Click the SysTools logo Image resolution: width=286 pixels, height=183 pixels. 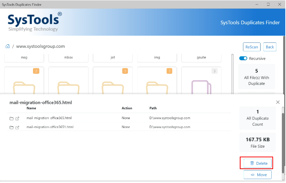pos(35,22)
